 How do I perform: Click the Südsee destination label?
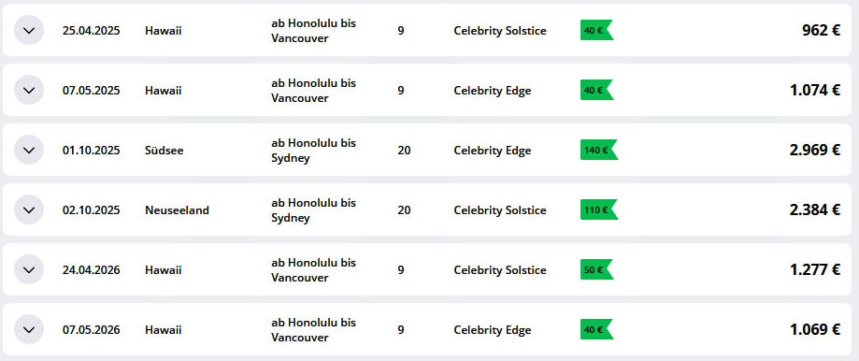coord(164,150)
